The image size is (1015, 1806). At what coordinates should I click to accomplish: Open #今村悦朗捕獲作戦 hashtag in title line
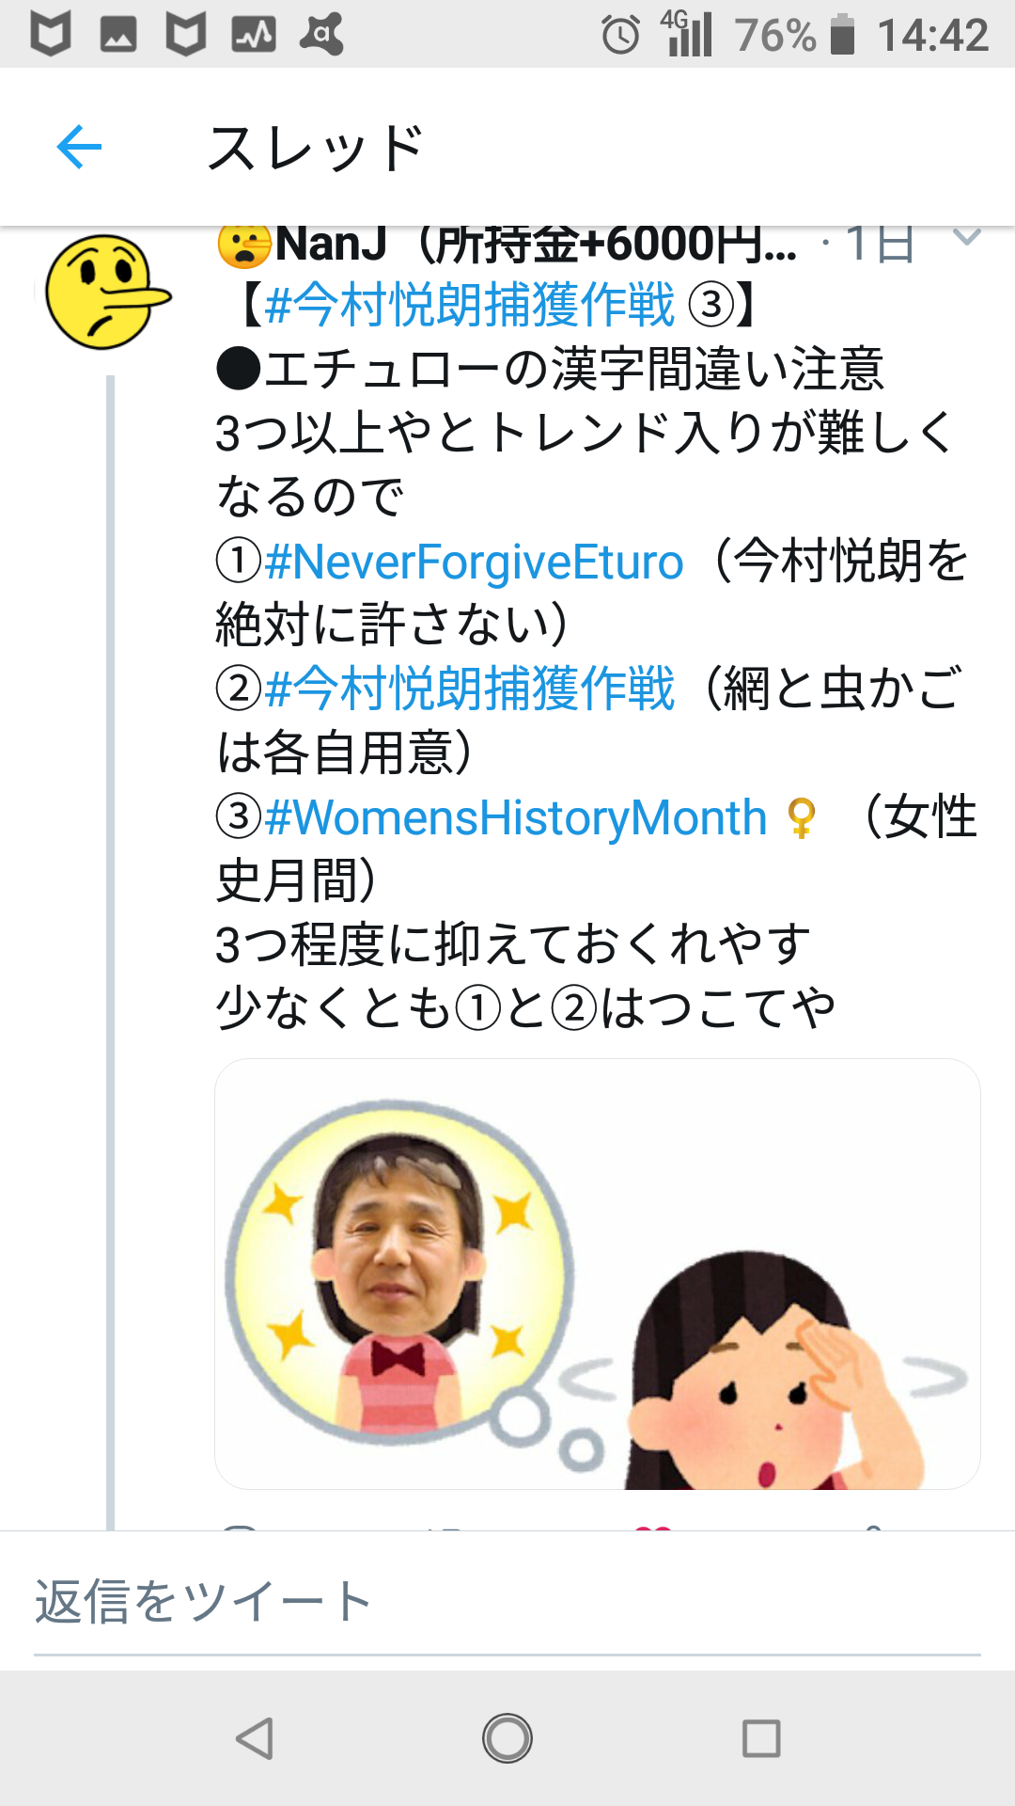pos(470,305)
